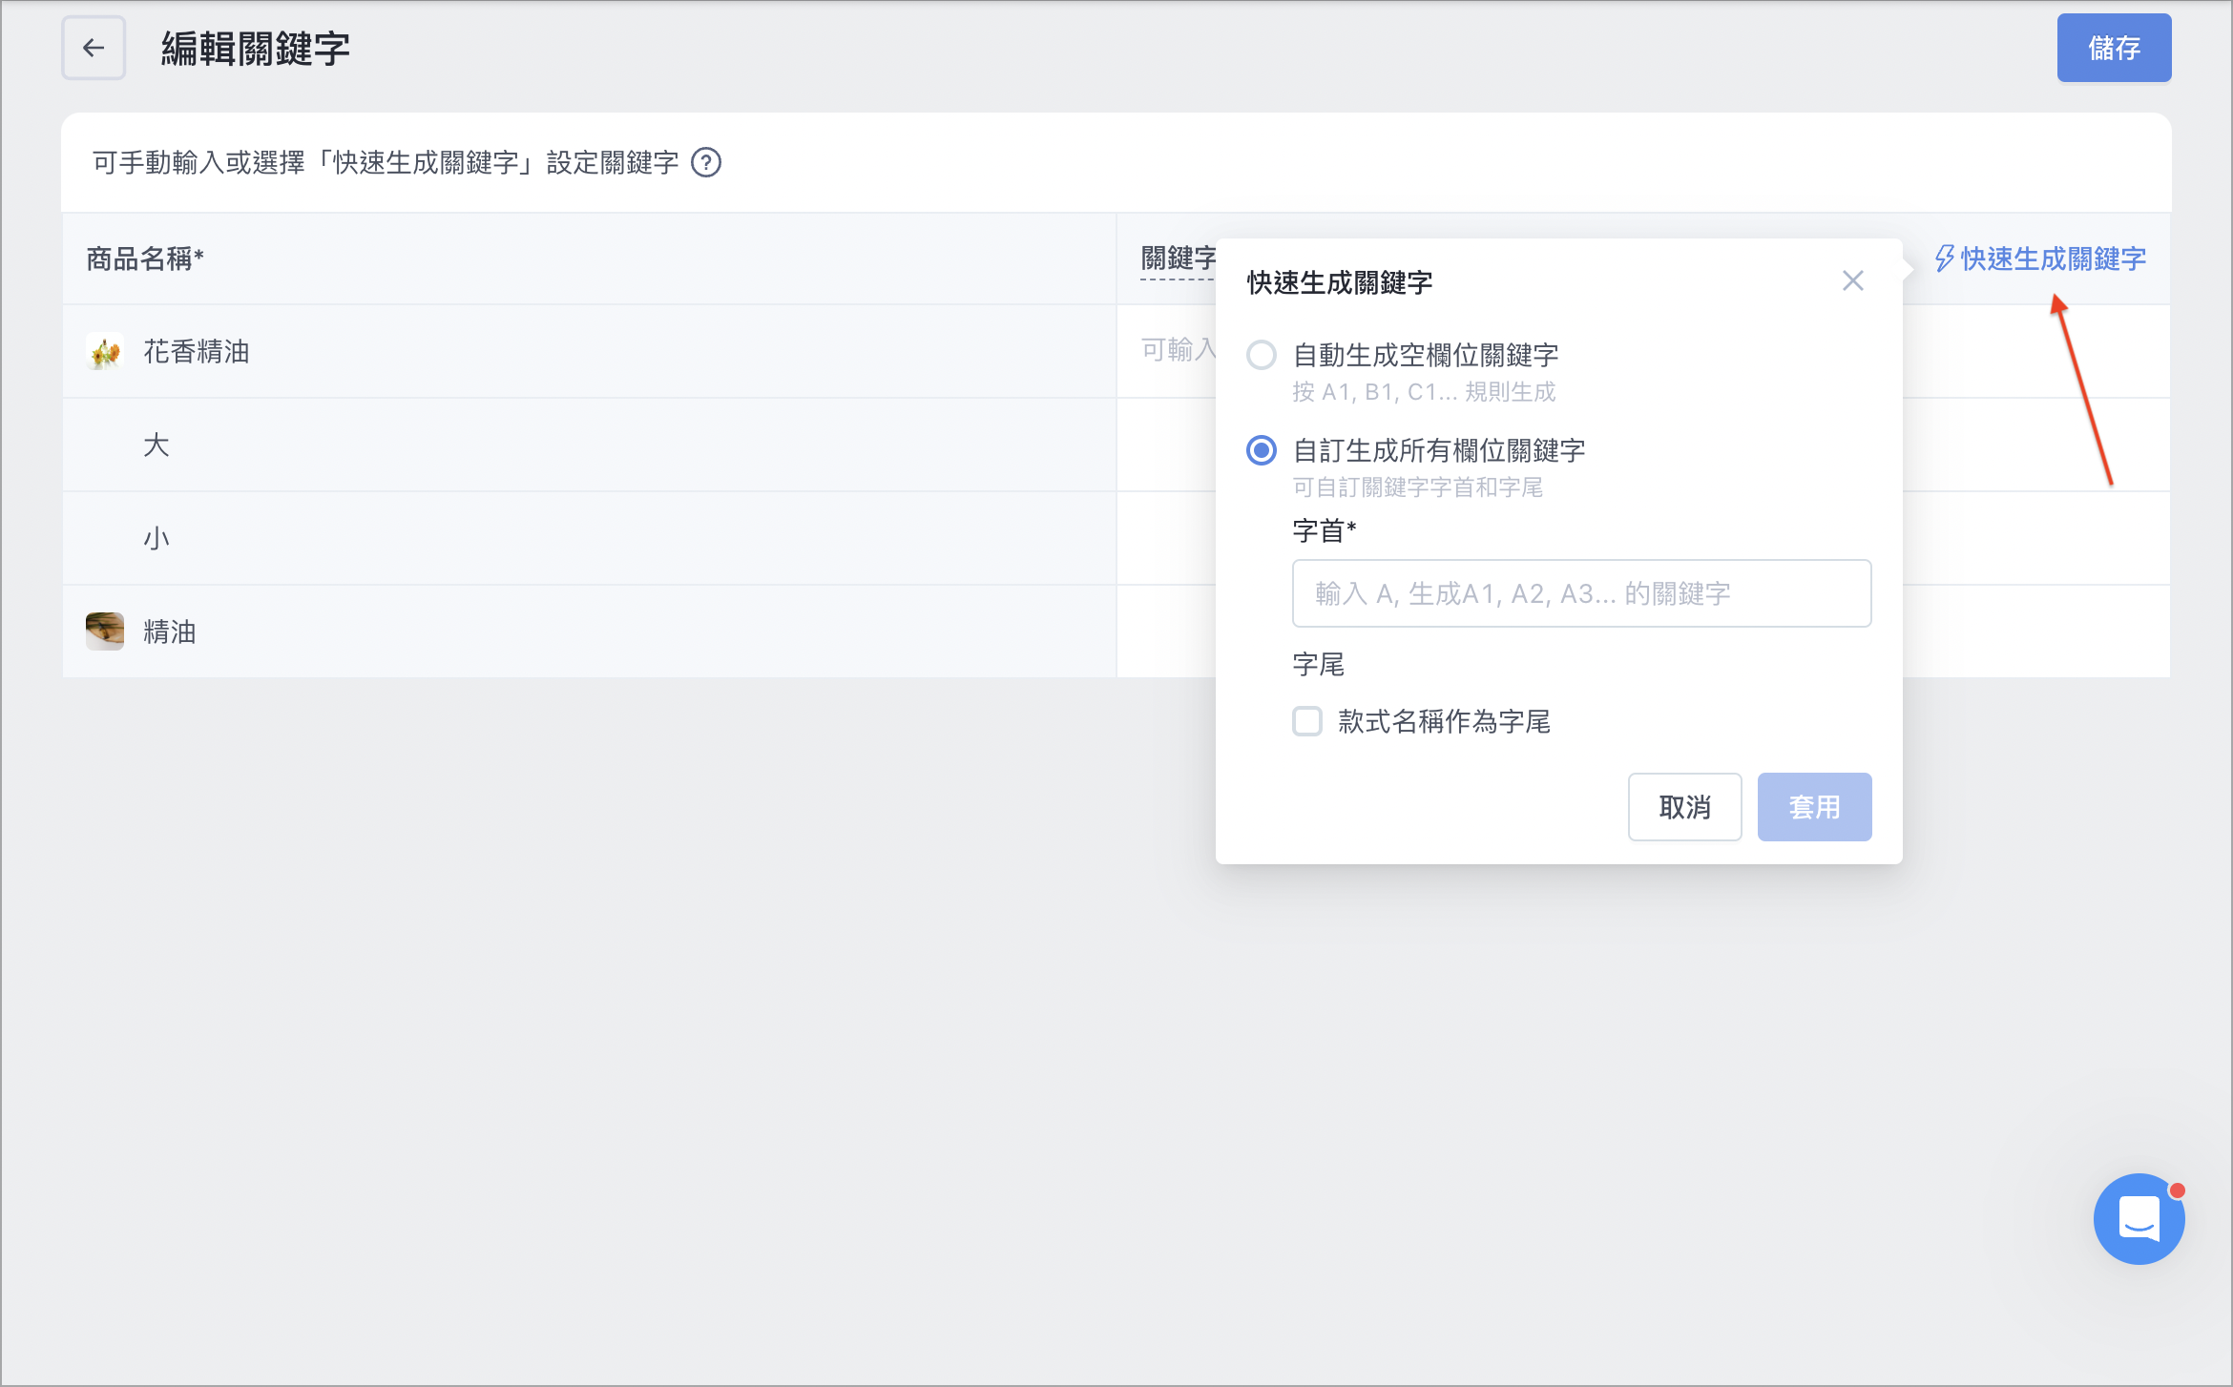Select 自動生成空欄位關鍵字 radio option
This screenshot has width=2233, height=1387.
point(1262,355)
